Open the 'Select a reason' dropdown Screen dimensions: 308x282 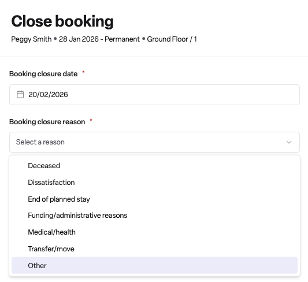pos(154,142)
